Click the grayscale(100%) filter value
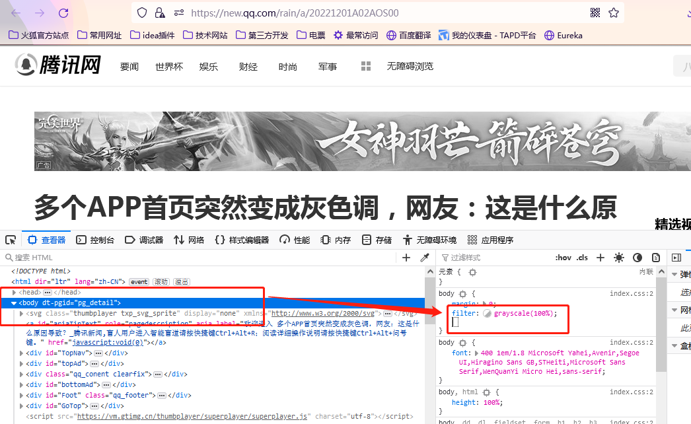Screen dimensions: 691x424 pos(524,313)
